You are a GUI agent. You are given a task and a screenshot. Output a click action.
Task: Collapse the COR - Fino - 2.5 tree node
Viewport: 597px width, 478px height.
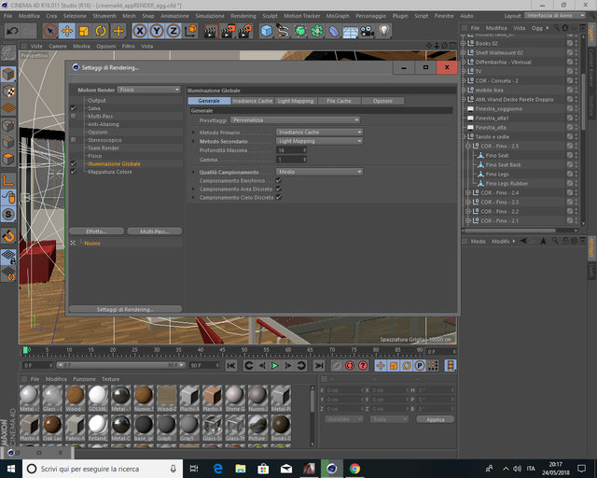(468, 146)
